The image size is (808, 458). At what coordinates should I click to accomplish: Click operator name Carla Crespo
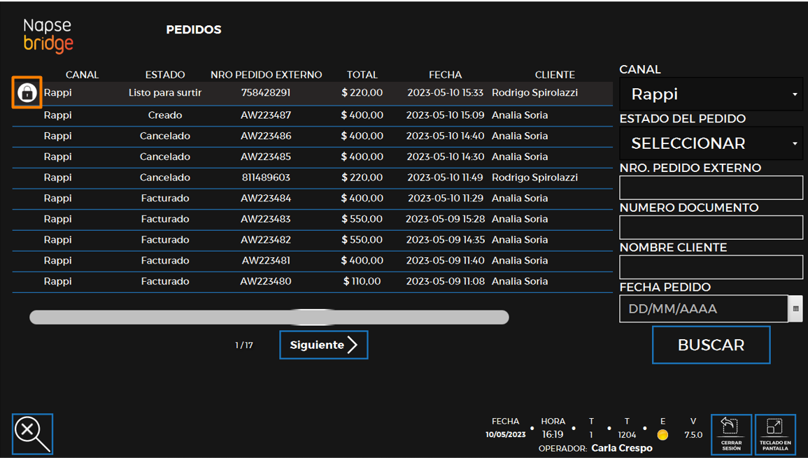(x=621, y=448)
